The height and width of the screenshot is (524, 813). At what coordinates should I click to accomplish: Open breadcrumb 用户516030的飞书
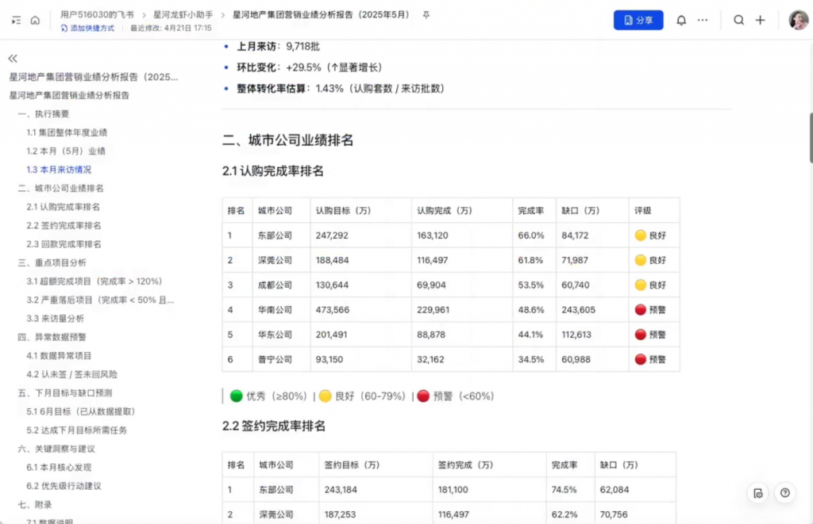coord(97,15)
